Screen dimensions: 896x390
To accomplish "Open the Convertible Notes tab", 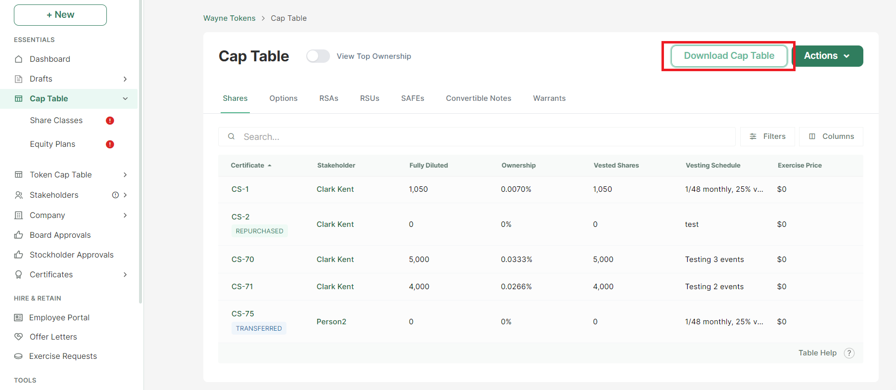I will pos(478,98).
